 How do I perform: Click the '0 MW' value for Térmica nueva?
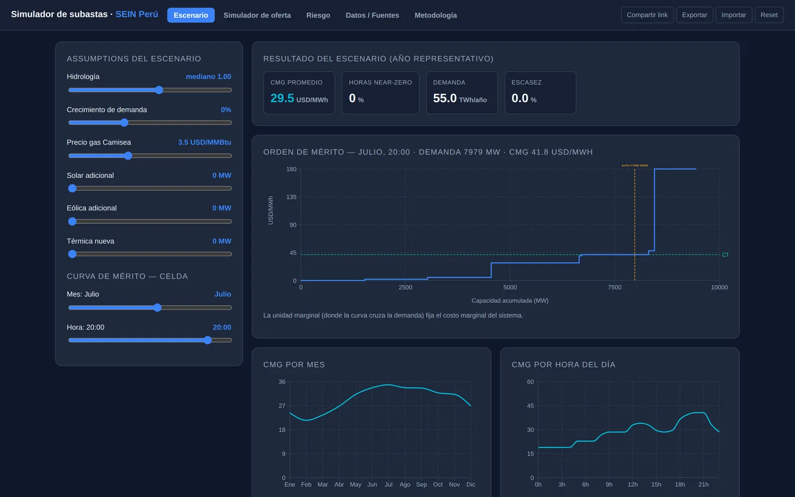pos(222,241)
